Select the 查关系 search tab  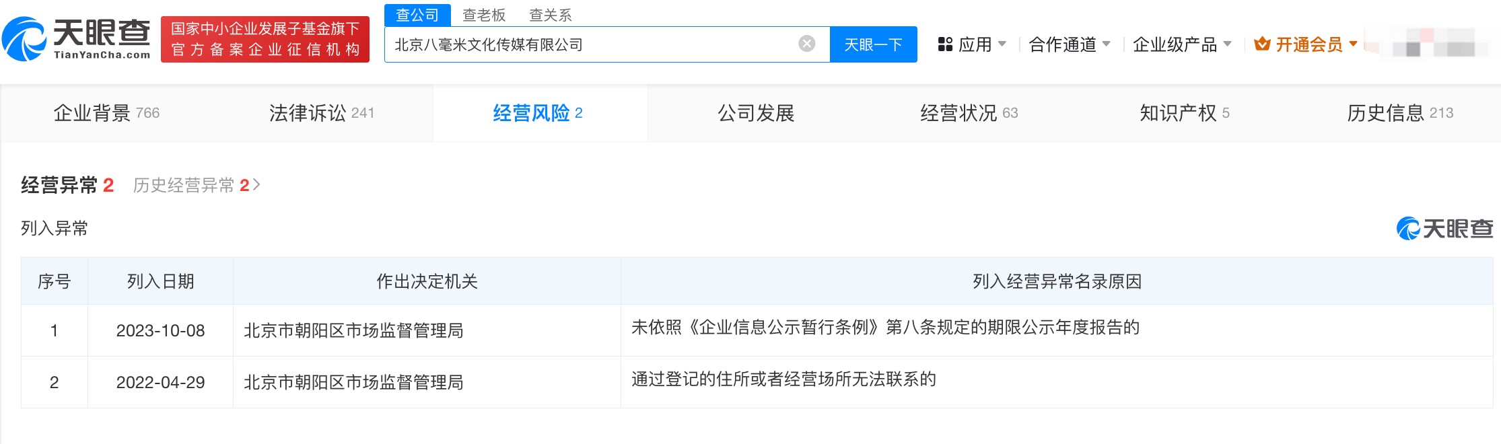(551, 15)
